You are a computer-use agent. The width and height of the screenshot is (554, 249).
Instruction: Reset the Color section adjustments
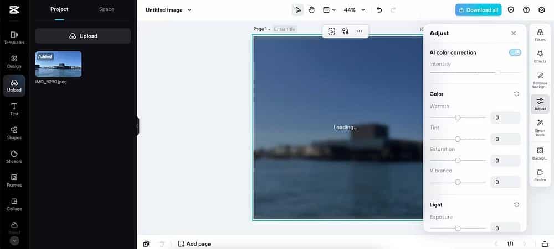pyautogui.click(x=516, y=94)
